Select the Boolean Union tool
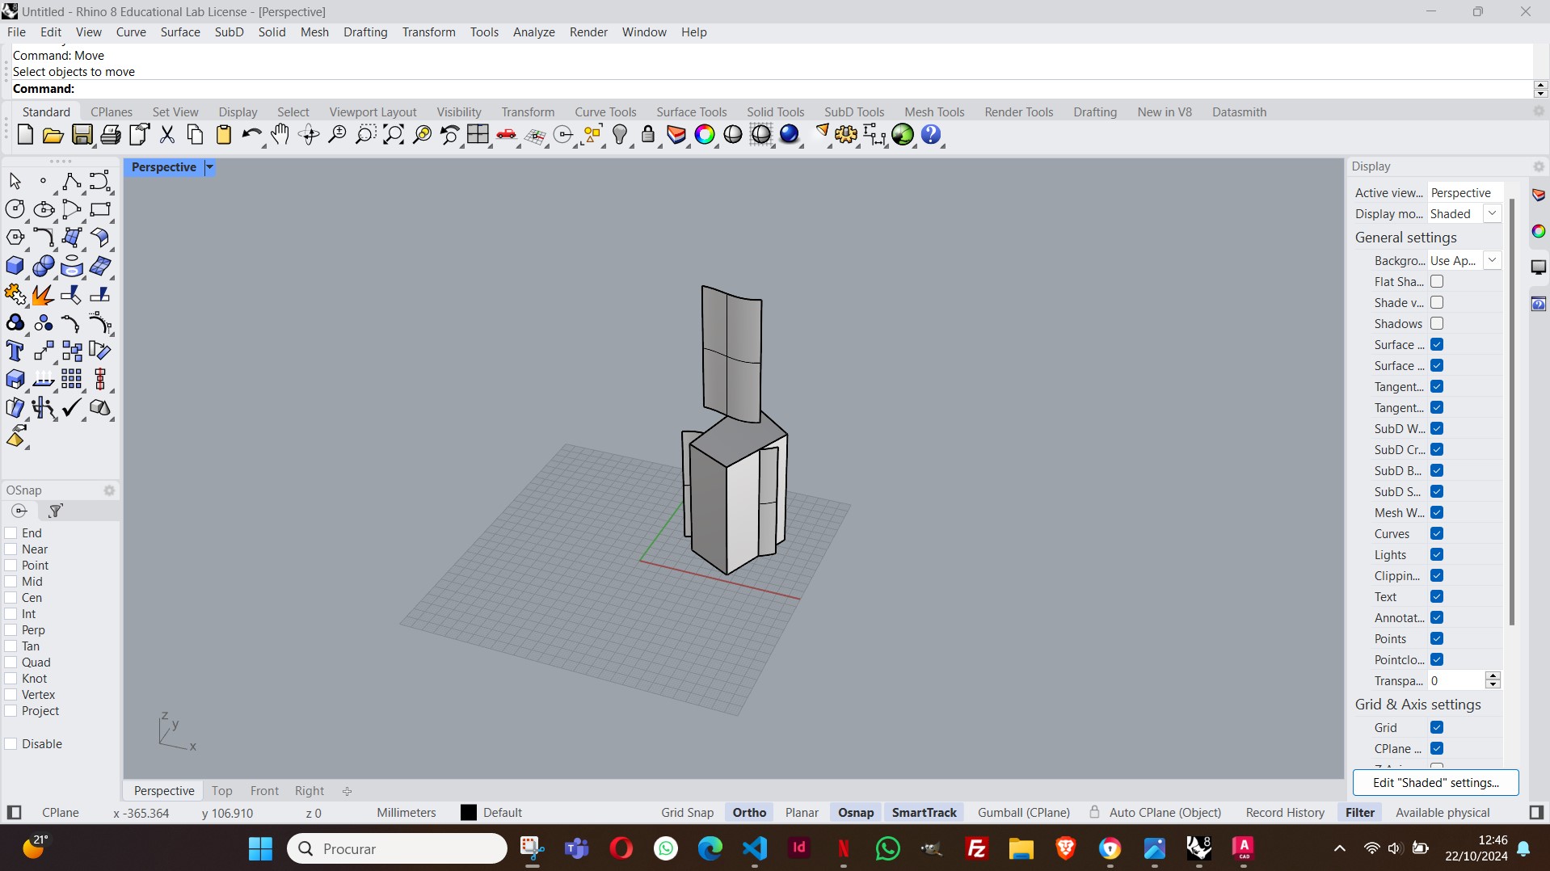This screenshot has width=1550, height=871. [44, 266]
